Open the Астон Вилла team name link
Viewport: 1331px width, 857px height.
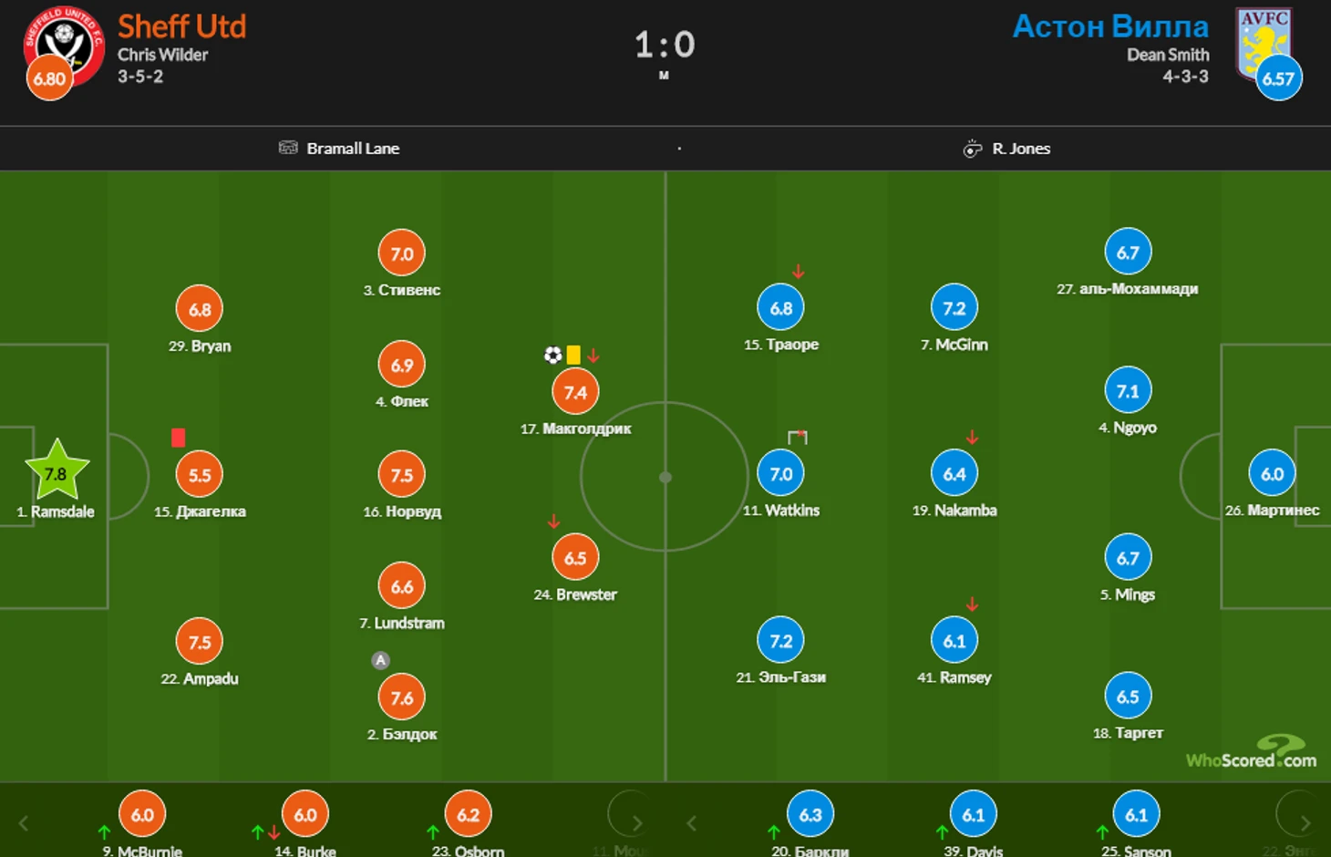click(1110, 26)
